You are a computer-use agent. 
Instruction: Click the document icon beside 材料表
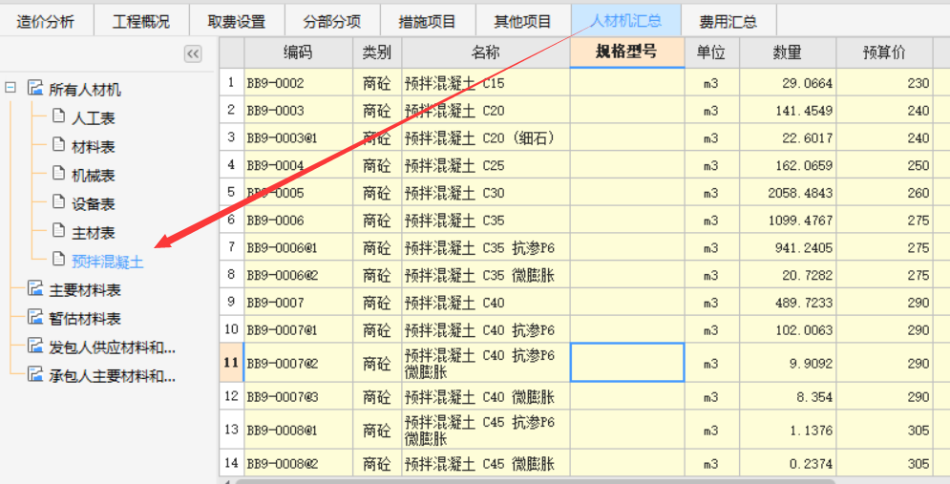click(58, 144)
